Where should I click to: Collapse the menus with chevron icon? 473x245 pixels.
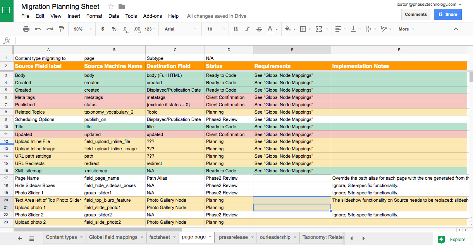(456, 29)
